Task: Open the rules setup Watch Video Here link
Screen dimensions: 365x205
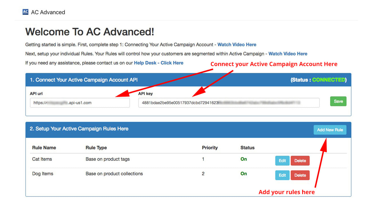Action: (x=288, y=54)
